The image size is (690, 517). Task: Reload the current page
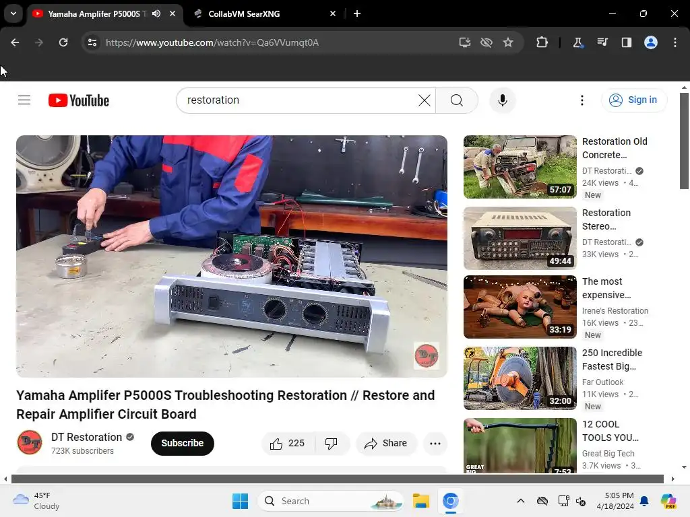pos(63,42)
